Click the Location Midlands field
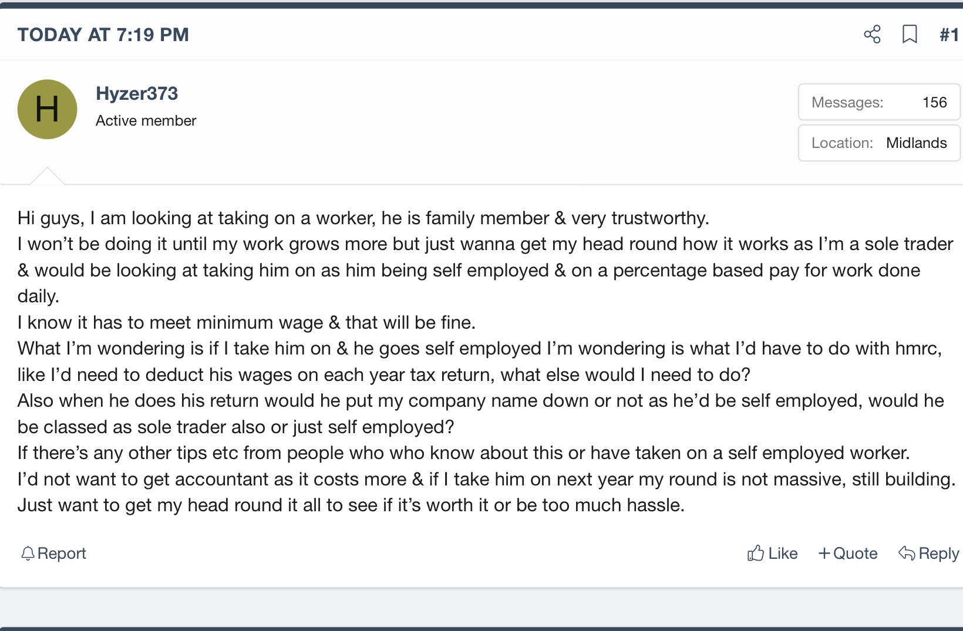Image resolution: width=963 pixels, height=631 pixels. coord(879,143)
